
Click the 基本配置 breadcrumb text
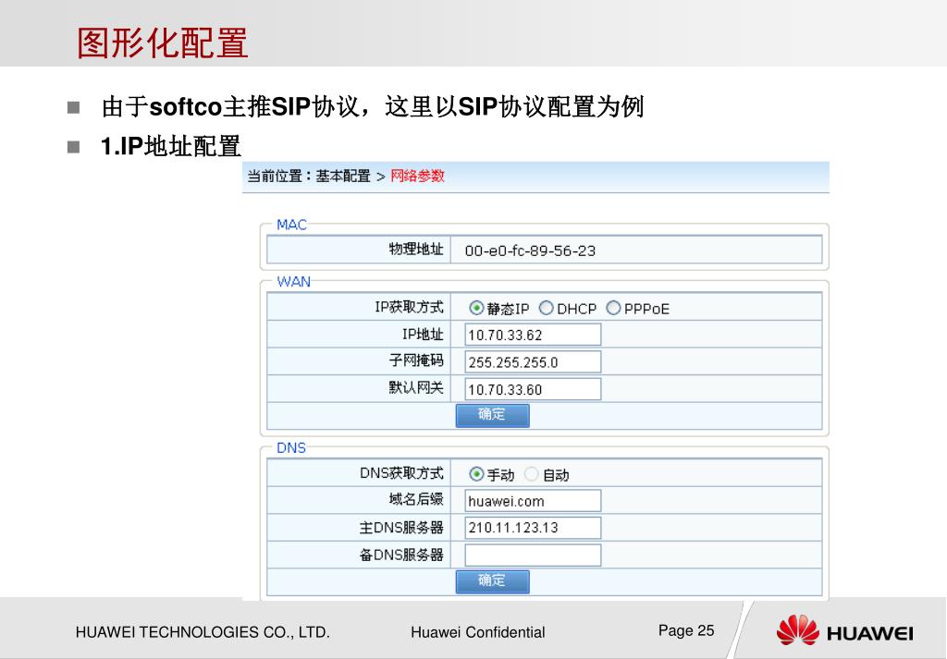343,176
